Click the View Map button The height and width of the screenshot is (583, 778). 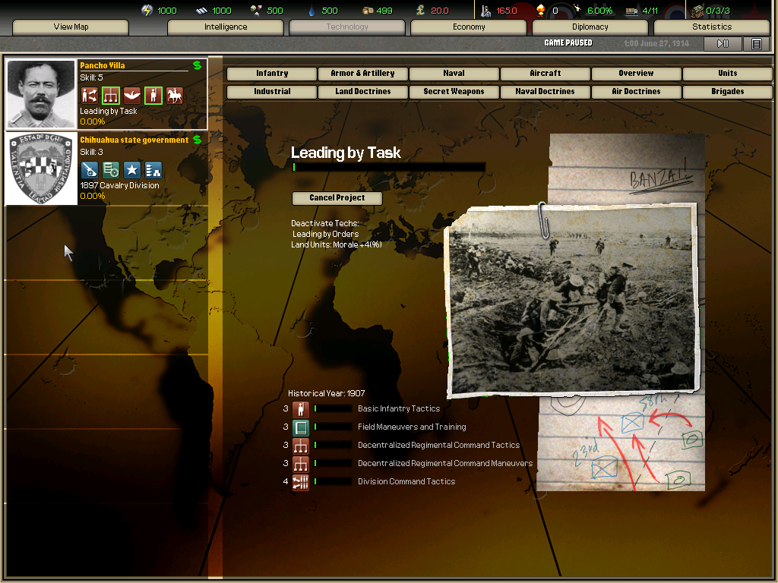[71, 27]
